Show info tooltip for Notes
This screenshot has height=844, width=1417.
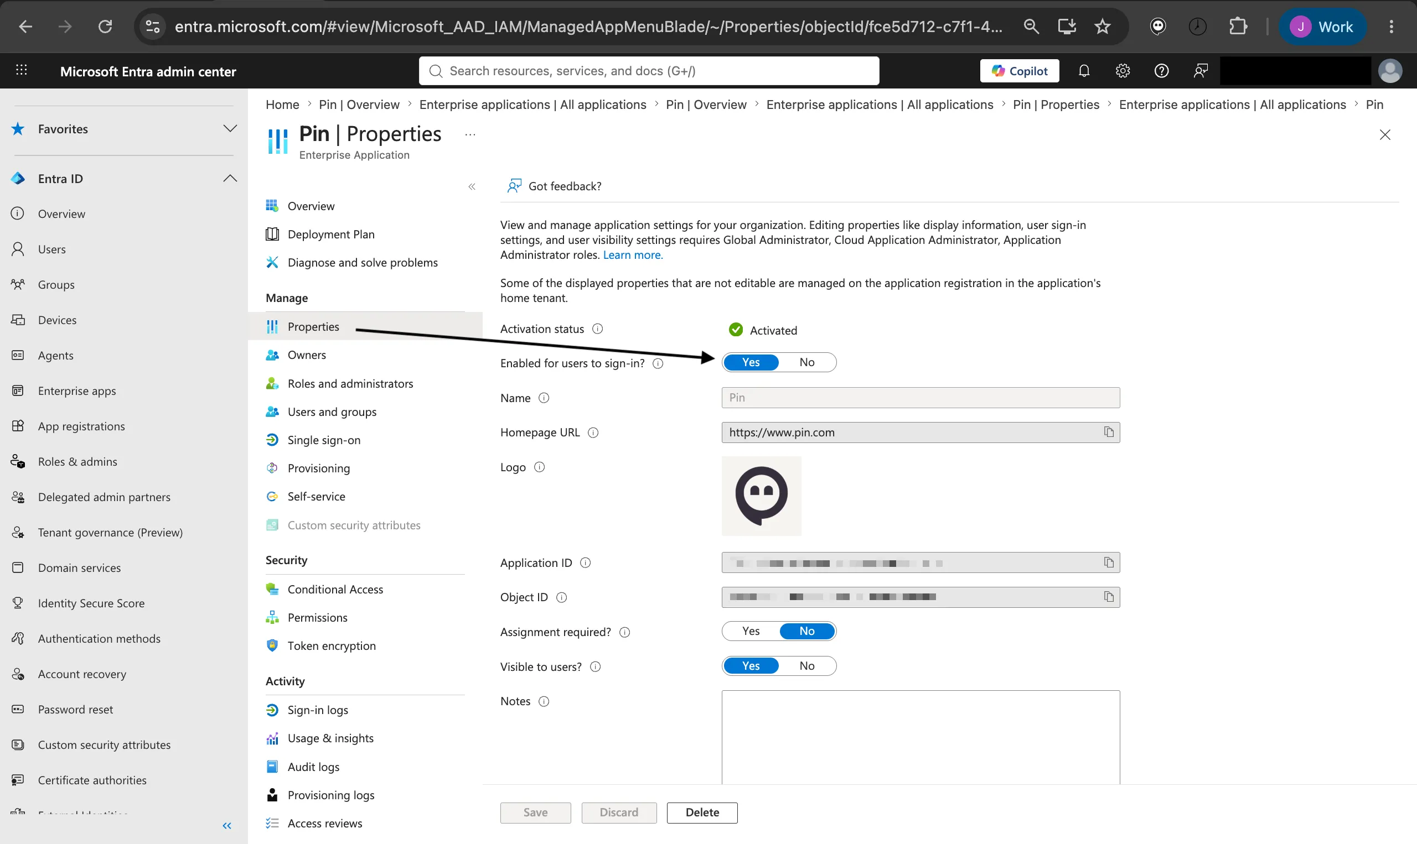544,701
